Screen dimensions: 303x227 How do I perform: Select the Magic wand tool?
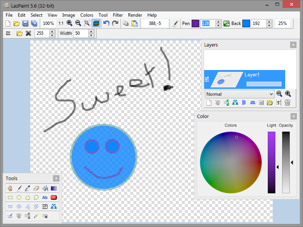pos(36,216)
